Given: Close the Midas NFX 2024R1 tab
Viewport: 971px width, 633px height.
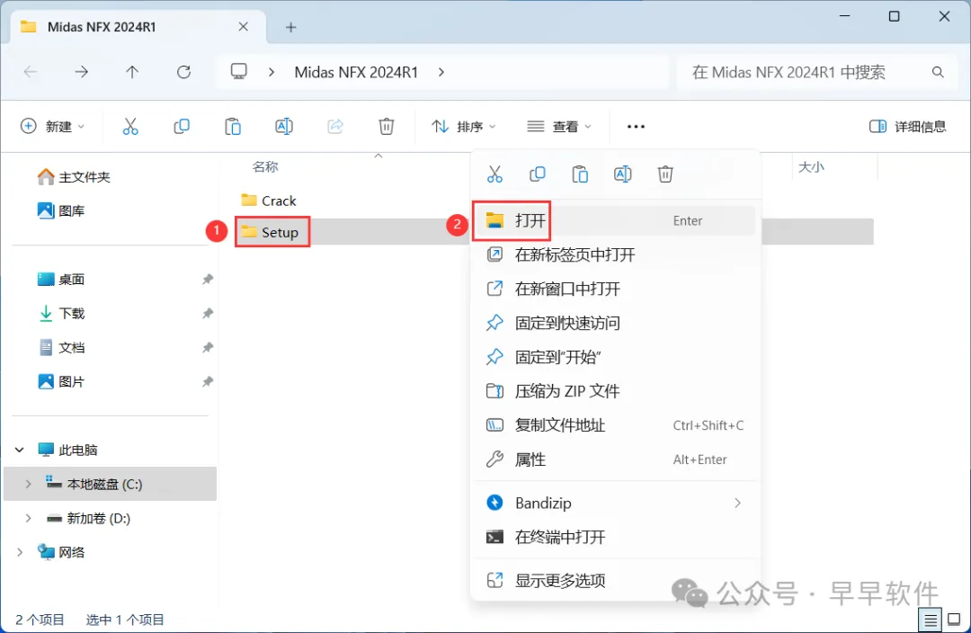Looking at the screenshot, I should [x=244, y=27].
